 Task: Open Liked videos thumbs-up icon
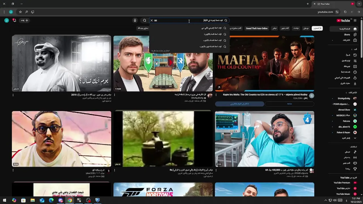(355, 78)
